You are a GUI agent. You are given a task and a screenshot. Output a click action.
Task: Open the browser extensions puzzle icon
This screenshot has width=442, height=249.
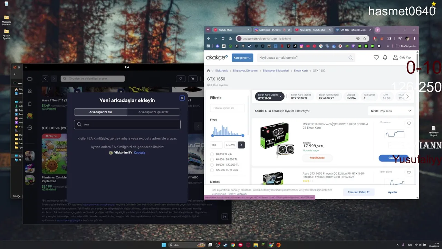[390, 39]
